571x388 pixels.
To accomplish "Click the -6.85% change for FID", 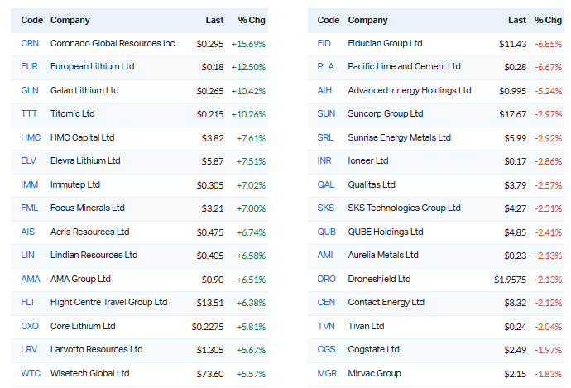I will 549,44.
